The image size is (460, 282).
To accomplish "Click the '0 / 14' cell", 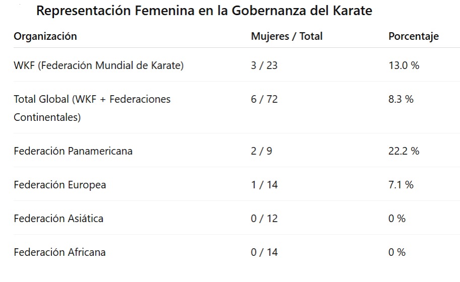I will 264,252.
